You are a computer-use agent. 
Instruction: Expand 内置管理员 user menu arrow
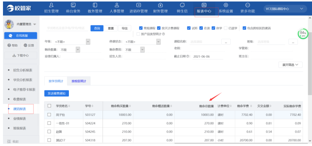pyautogui.click(x=35, y=24)
